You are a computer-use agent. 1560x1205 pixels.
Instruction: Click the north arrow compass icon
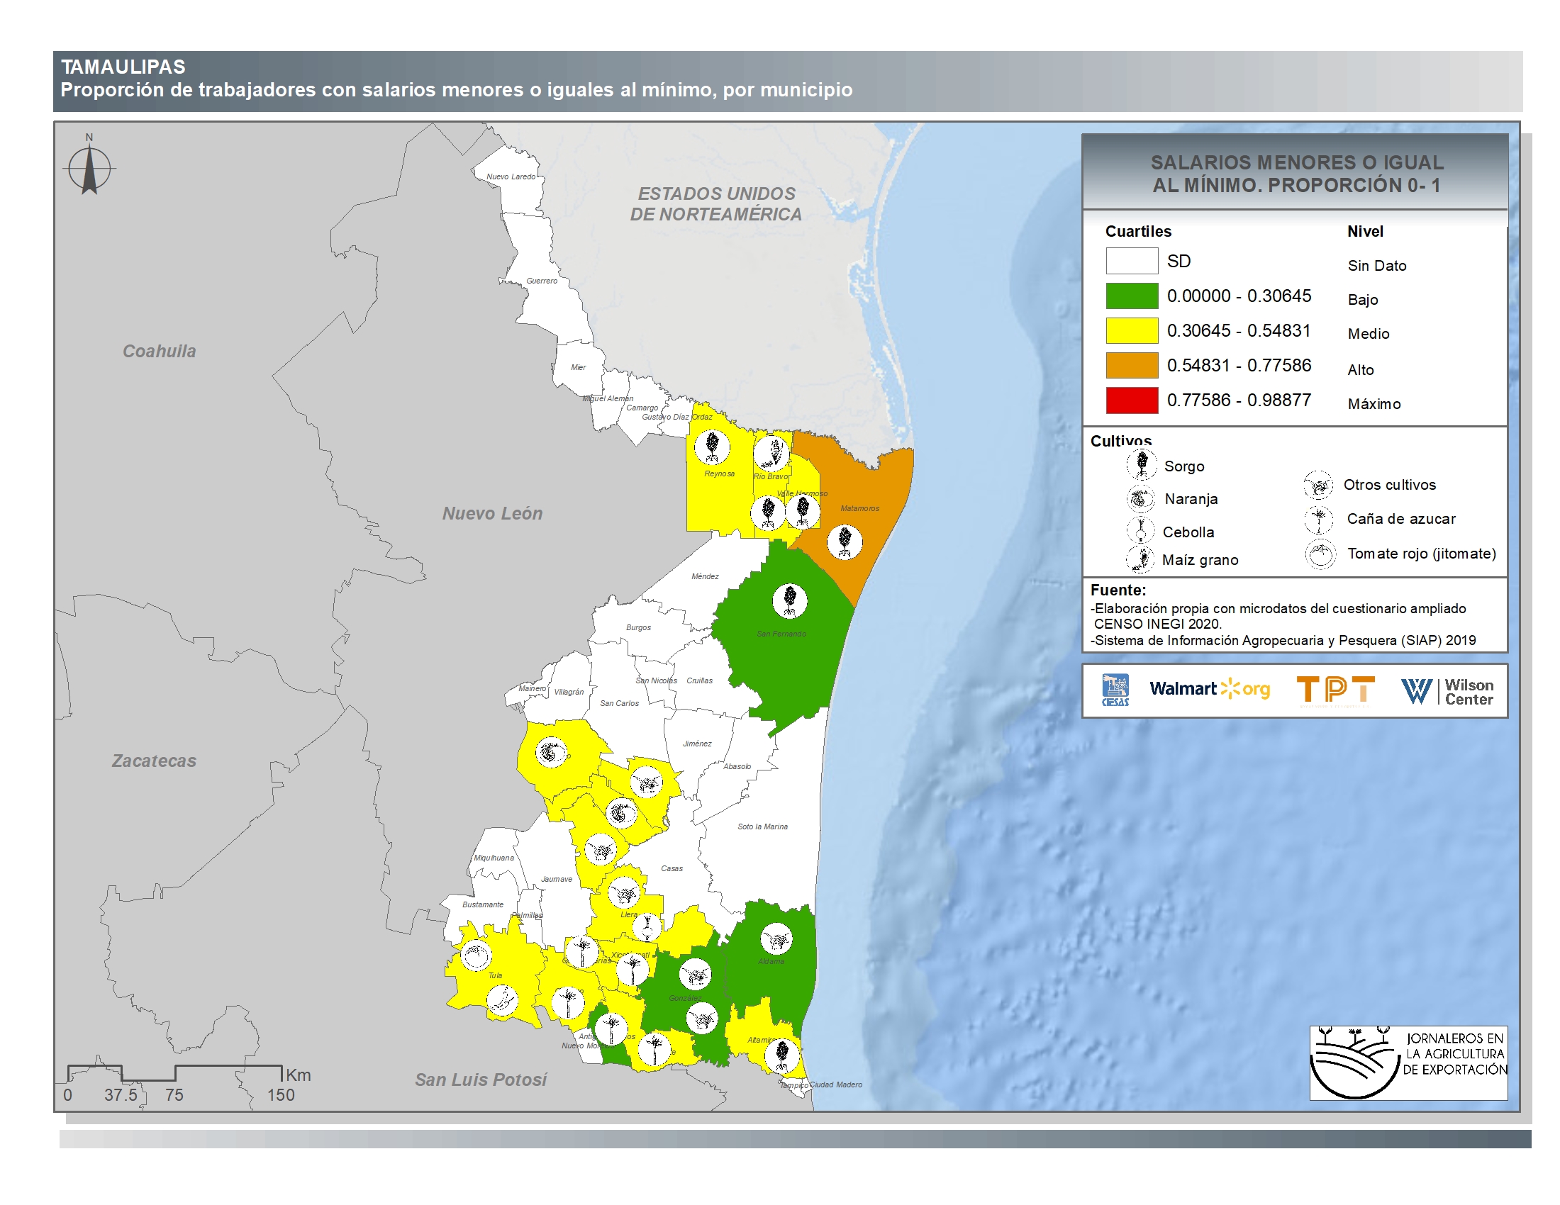point(89,169)
